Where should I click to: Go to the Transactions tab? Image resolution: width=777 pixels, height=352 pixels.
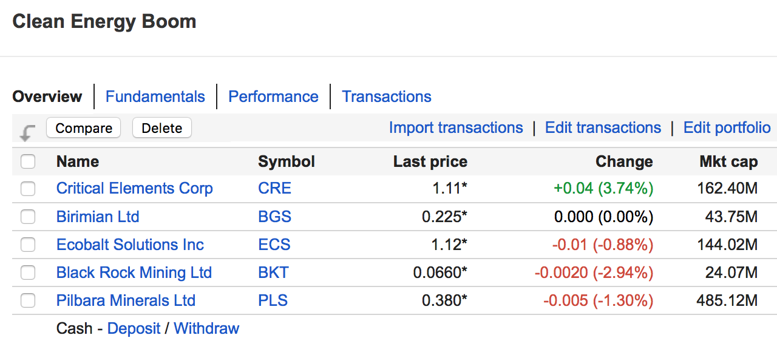387,96
